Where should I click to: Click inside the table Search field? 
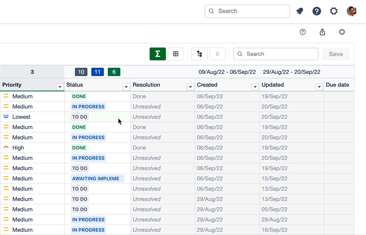point(275,54)
